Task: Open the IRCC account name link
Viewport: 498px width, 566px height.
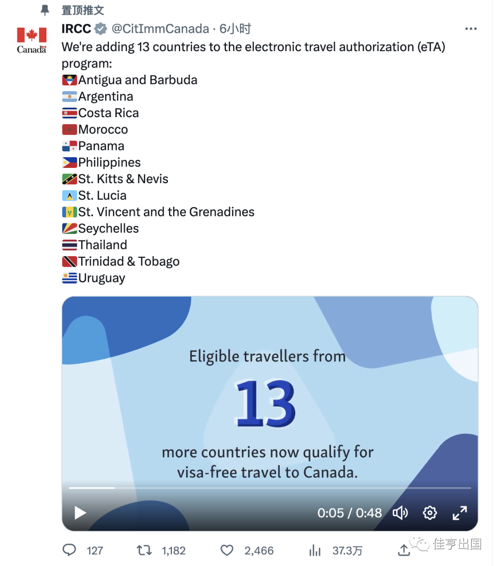Action: click(76, 29)
